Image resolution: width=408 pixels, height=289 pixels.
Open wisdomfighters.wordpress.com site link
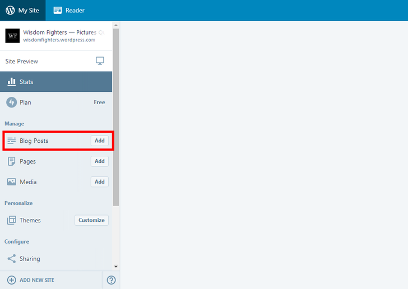pyautogui.click(x=59, y=40)
